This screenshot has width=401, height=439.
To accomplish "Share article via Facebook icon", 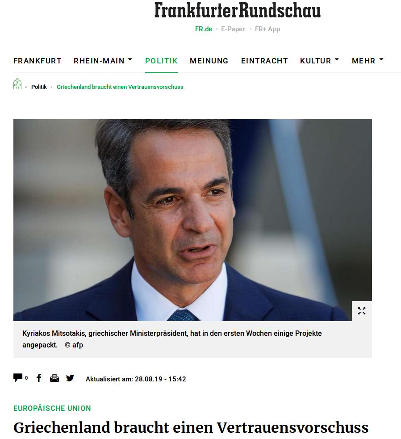I will tap(39, 378).
